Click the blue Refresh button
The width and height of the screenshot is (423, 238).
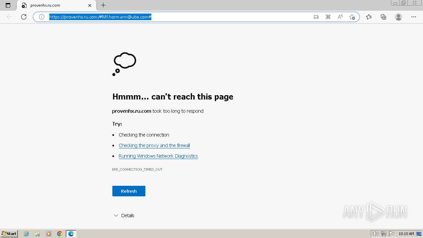[129, 191]
